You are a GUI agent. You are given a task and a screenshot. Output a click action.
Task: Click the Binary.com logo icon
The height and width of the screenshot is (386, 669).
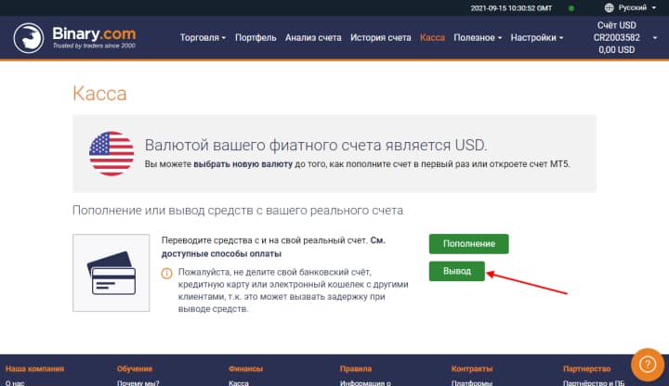[x=28, y=37]
